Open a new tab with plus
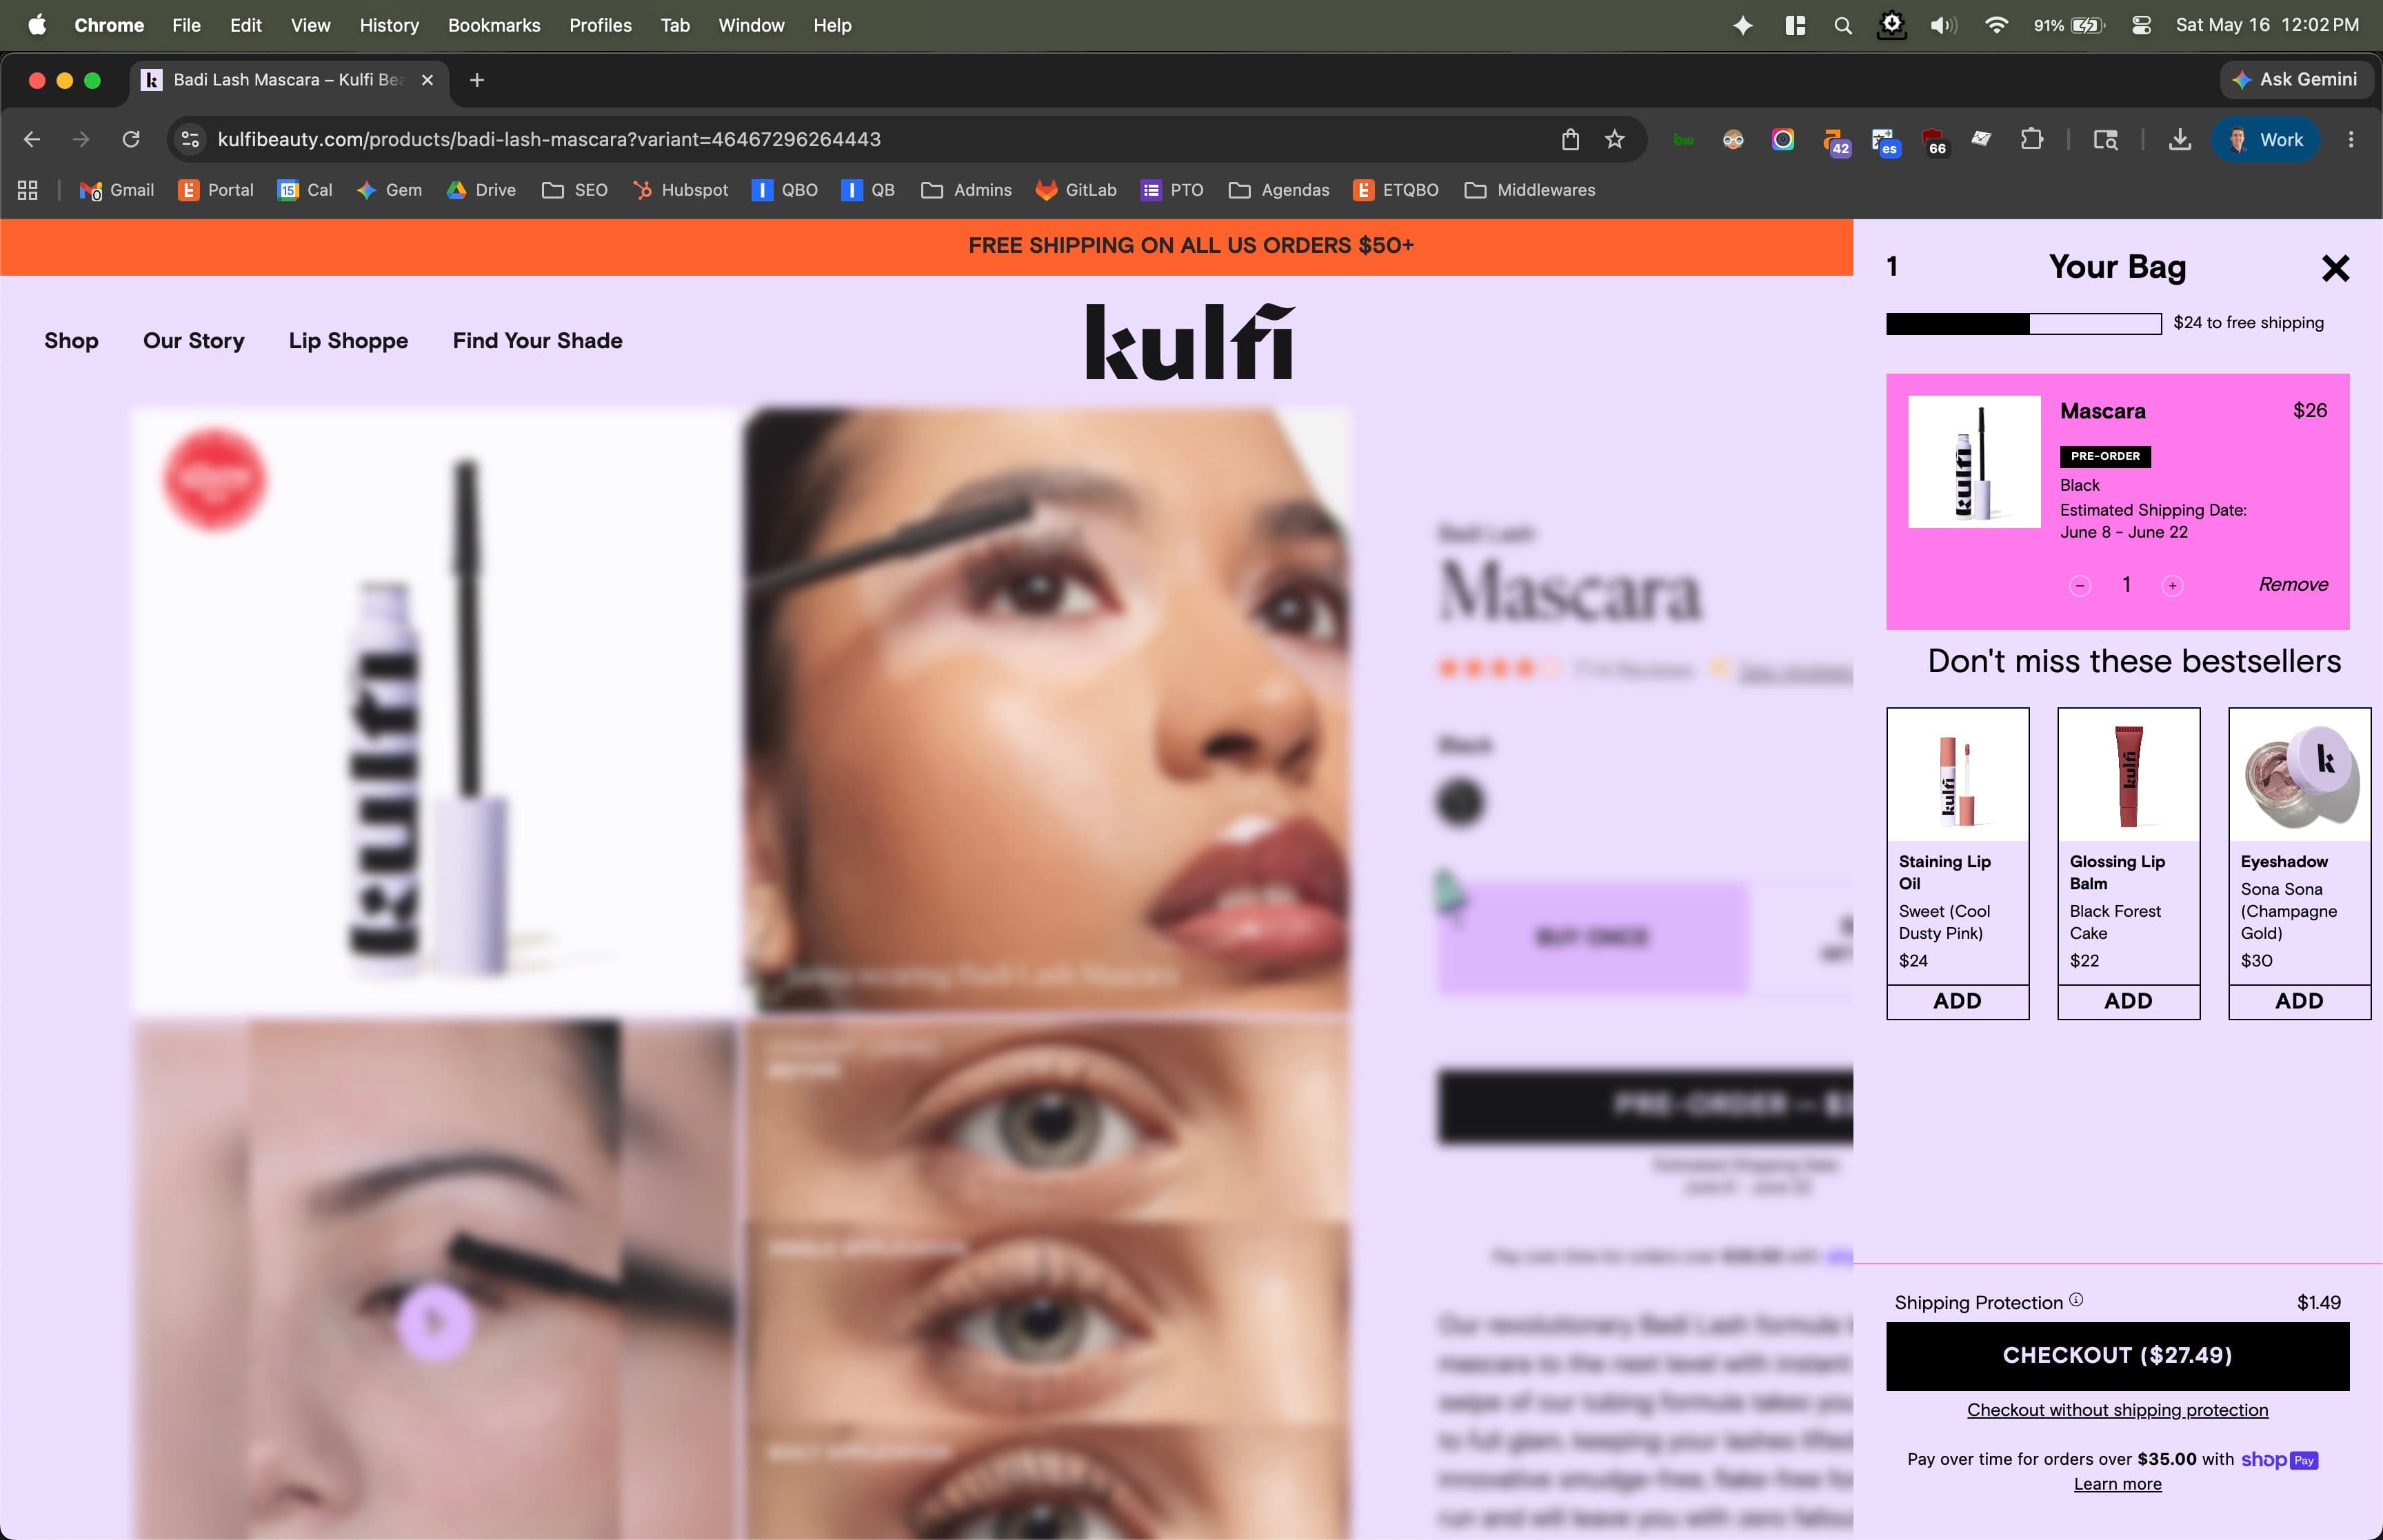This screenshot has width=2383, height=1540. click(x=477, y=80)
